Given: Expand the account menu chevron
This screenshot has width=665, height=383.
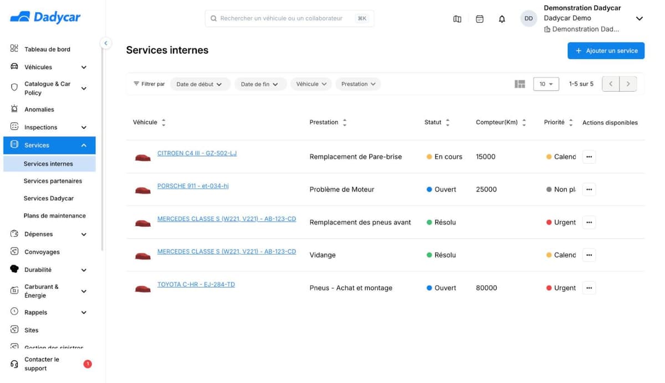Looking at the screenshot, I should [x=639, y=18].
